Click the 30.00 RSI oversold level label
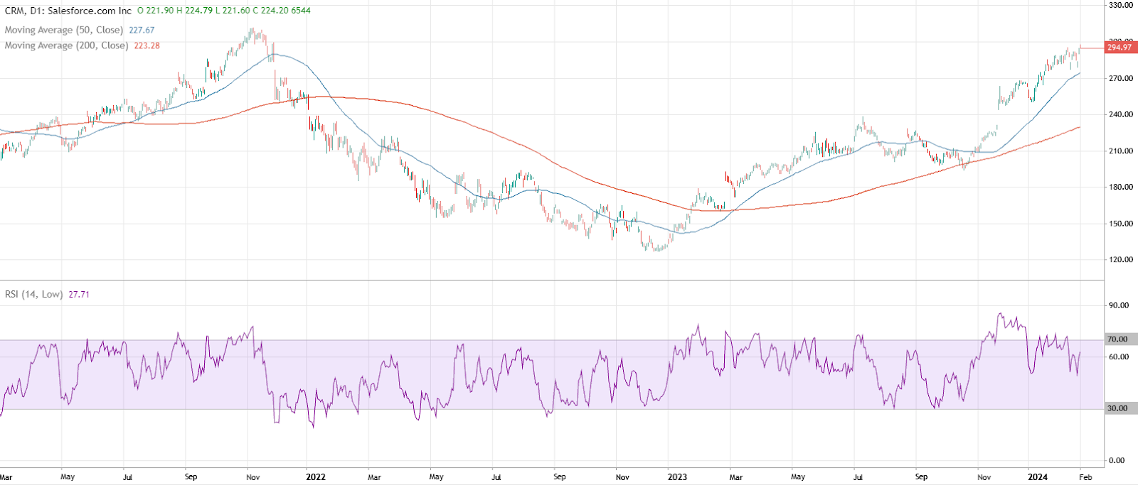The width and height of the screenshot is (1138, 485). (1118, 408)
